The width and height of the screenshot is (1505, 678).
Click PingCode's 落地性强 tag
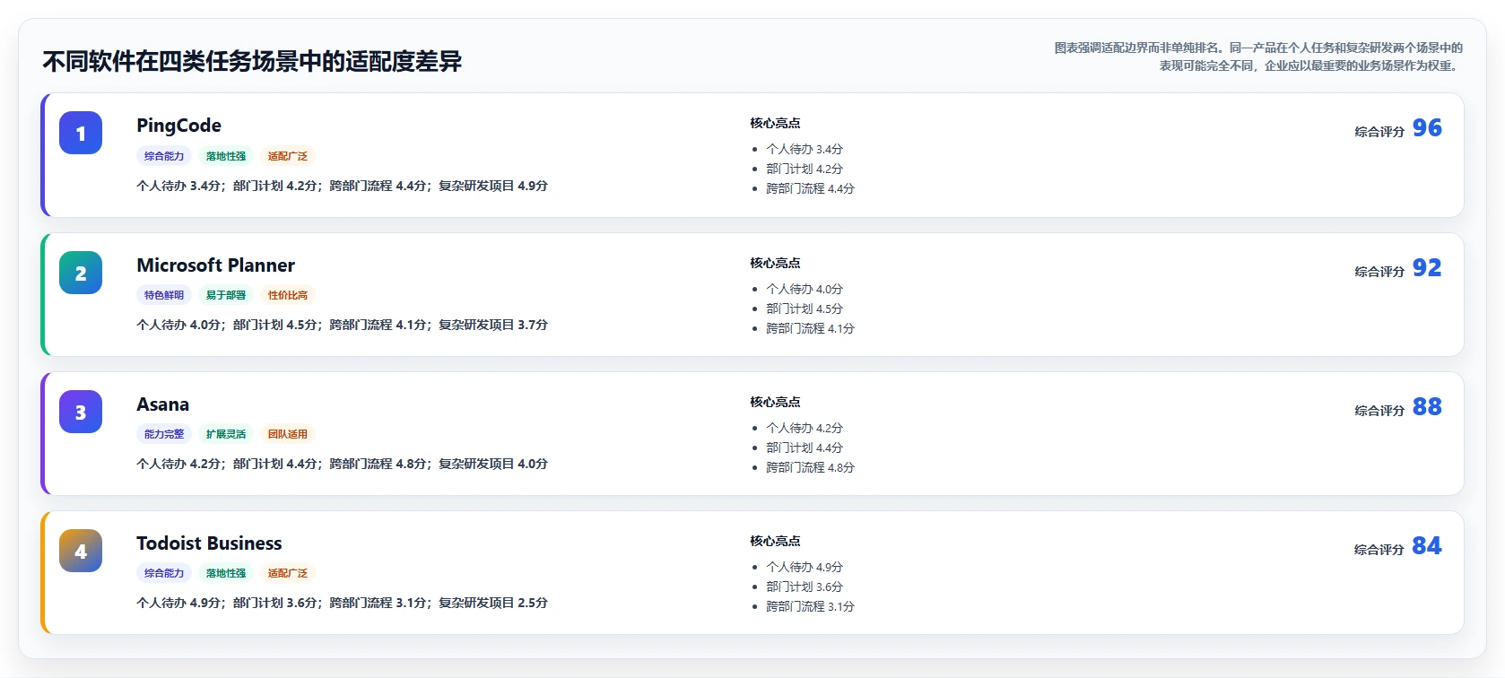point(226,156)
